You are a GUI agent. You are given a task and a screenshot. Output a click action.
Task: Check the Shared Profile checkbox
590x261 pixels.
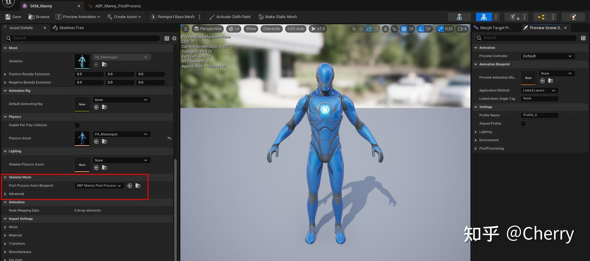(x=523, y=124)
